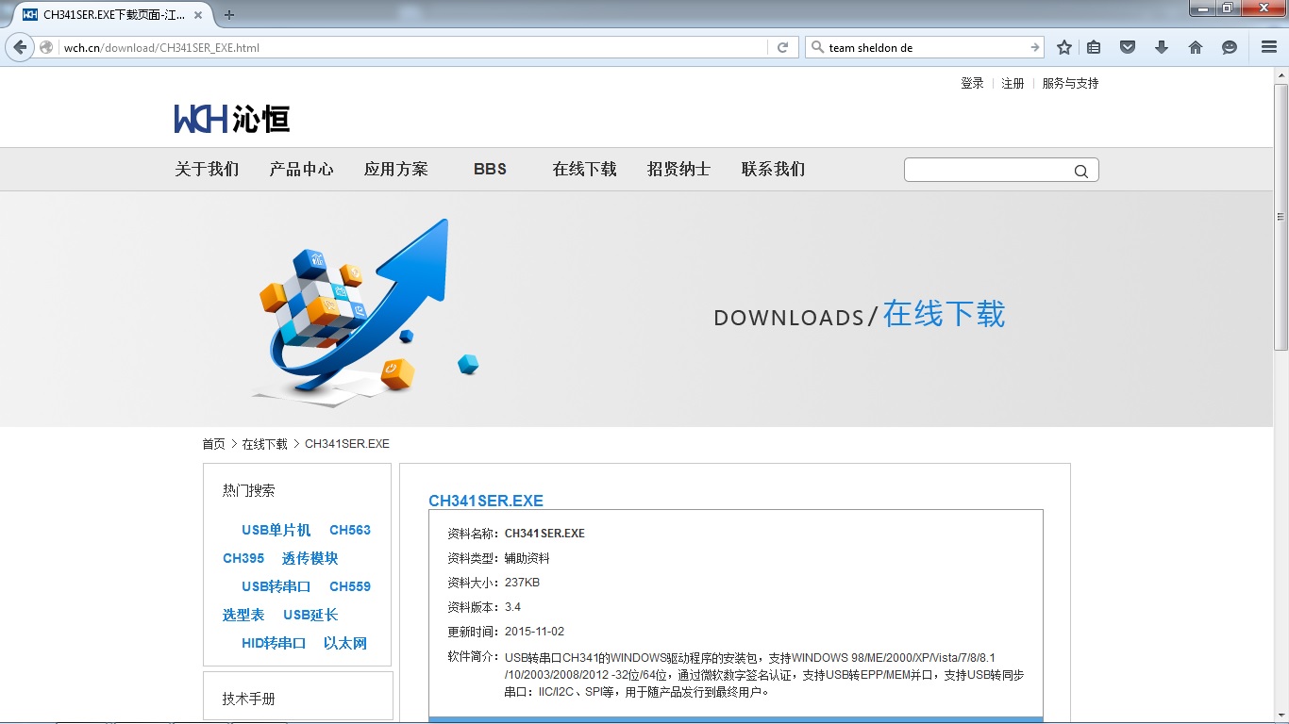1289x724 pixels.
Task: Open the Firefox hamburger menu
Action: (1269, 47)
